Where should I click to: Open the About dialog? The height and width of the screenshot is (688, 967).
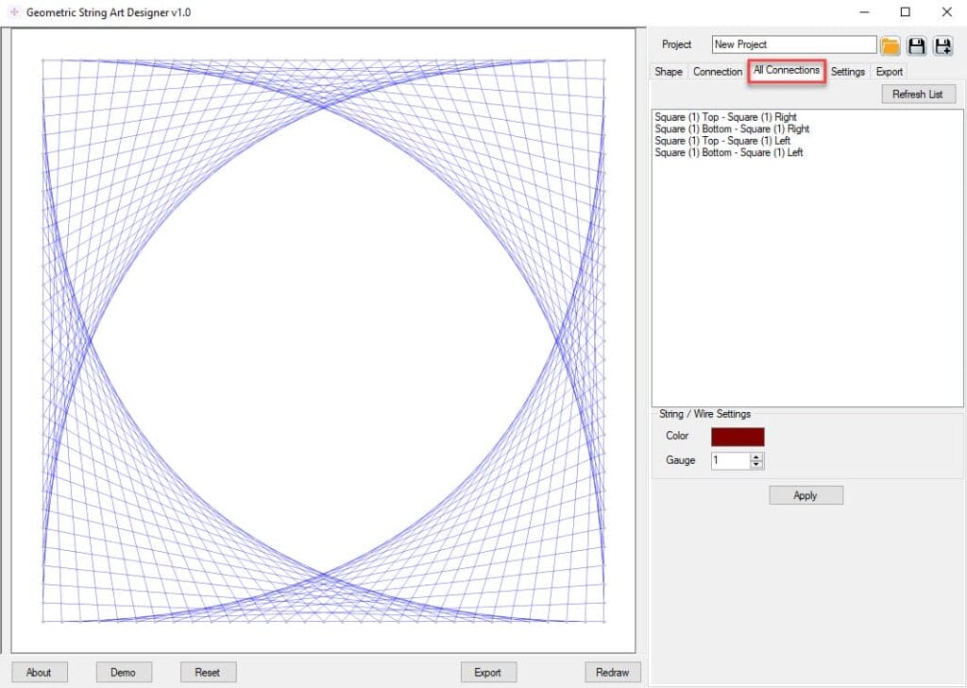point(39,672)
